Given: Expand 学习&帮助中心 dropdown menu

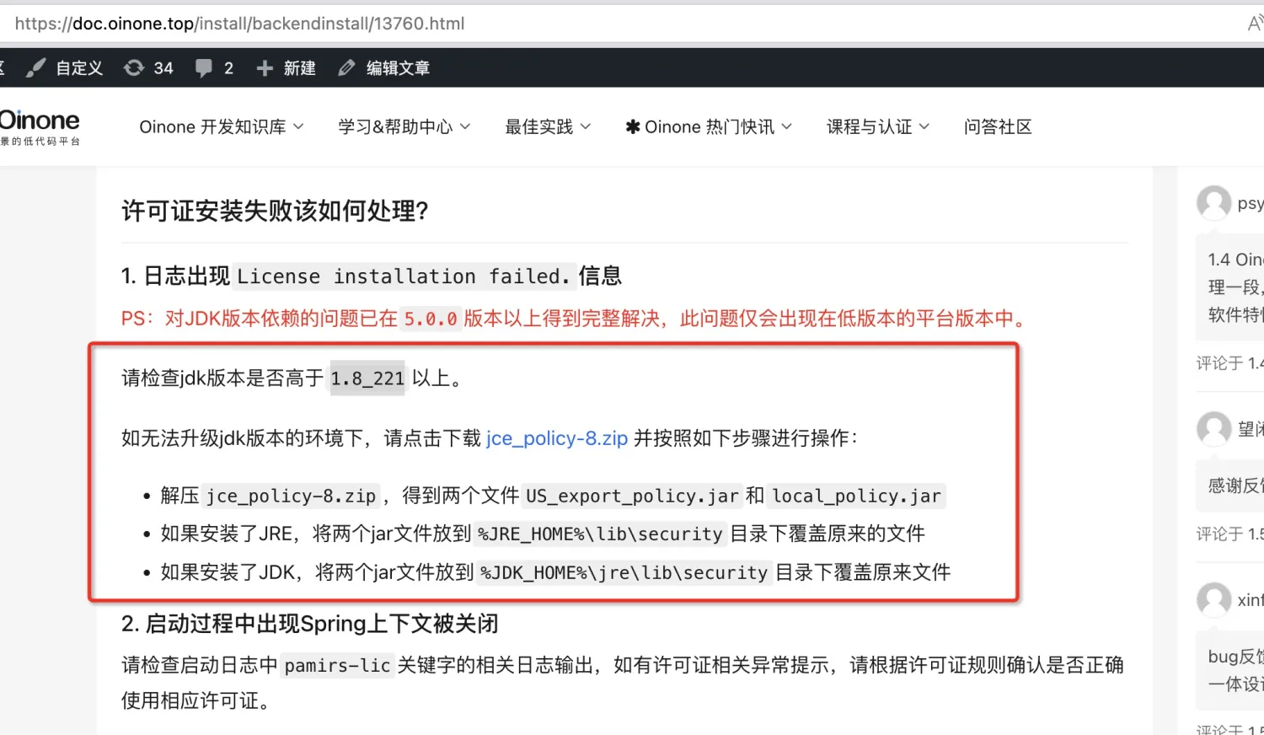Looking at the screenshot, I should pyautogui.click(x=404, y=127).
